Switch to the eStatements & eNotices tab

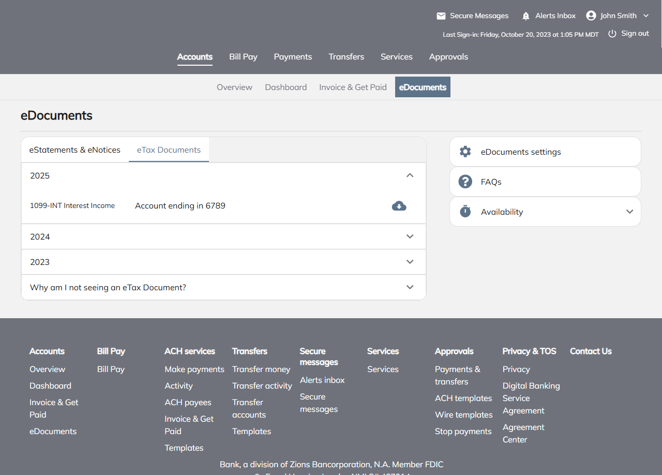pos(75,150)
